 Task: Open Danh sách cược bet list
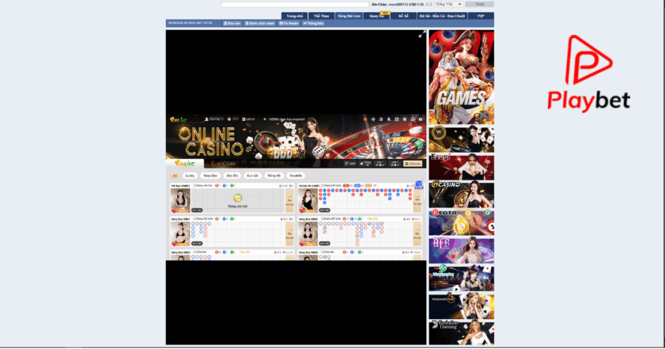tap(260, 24)
